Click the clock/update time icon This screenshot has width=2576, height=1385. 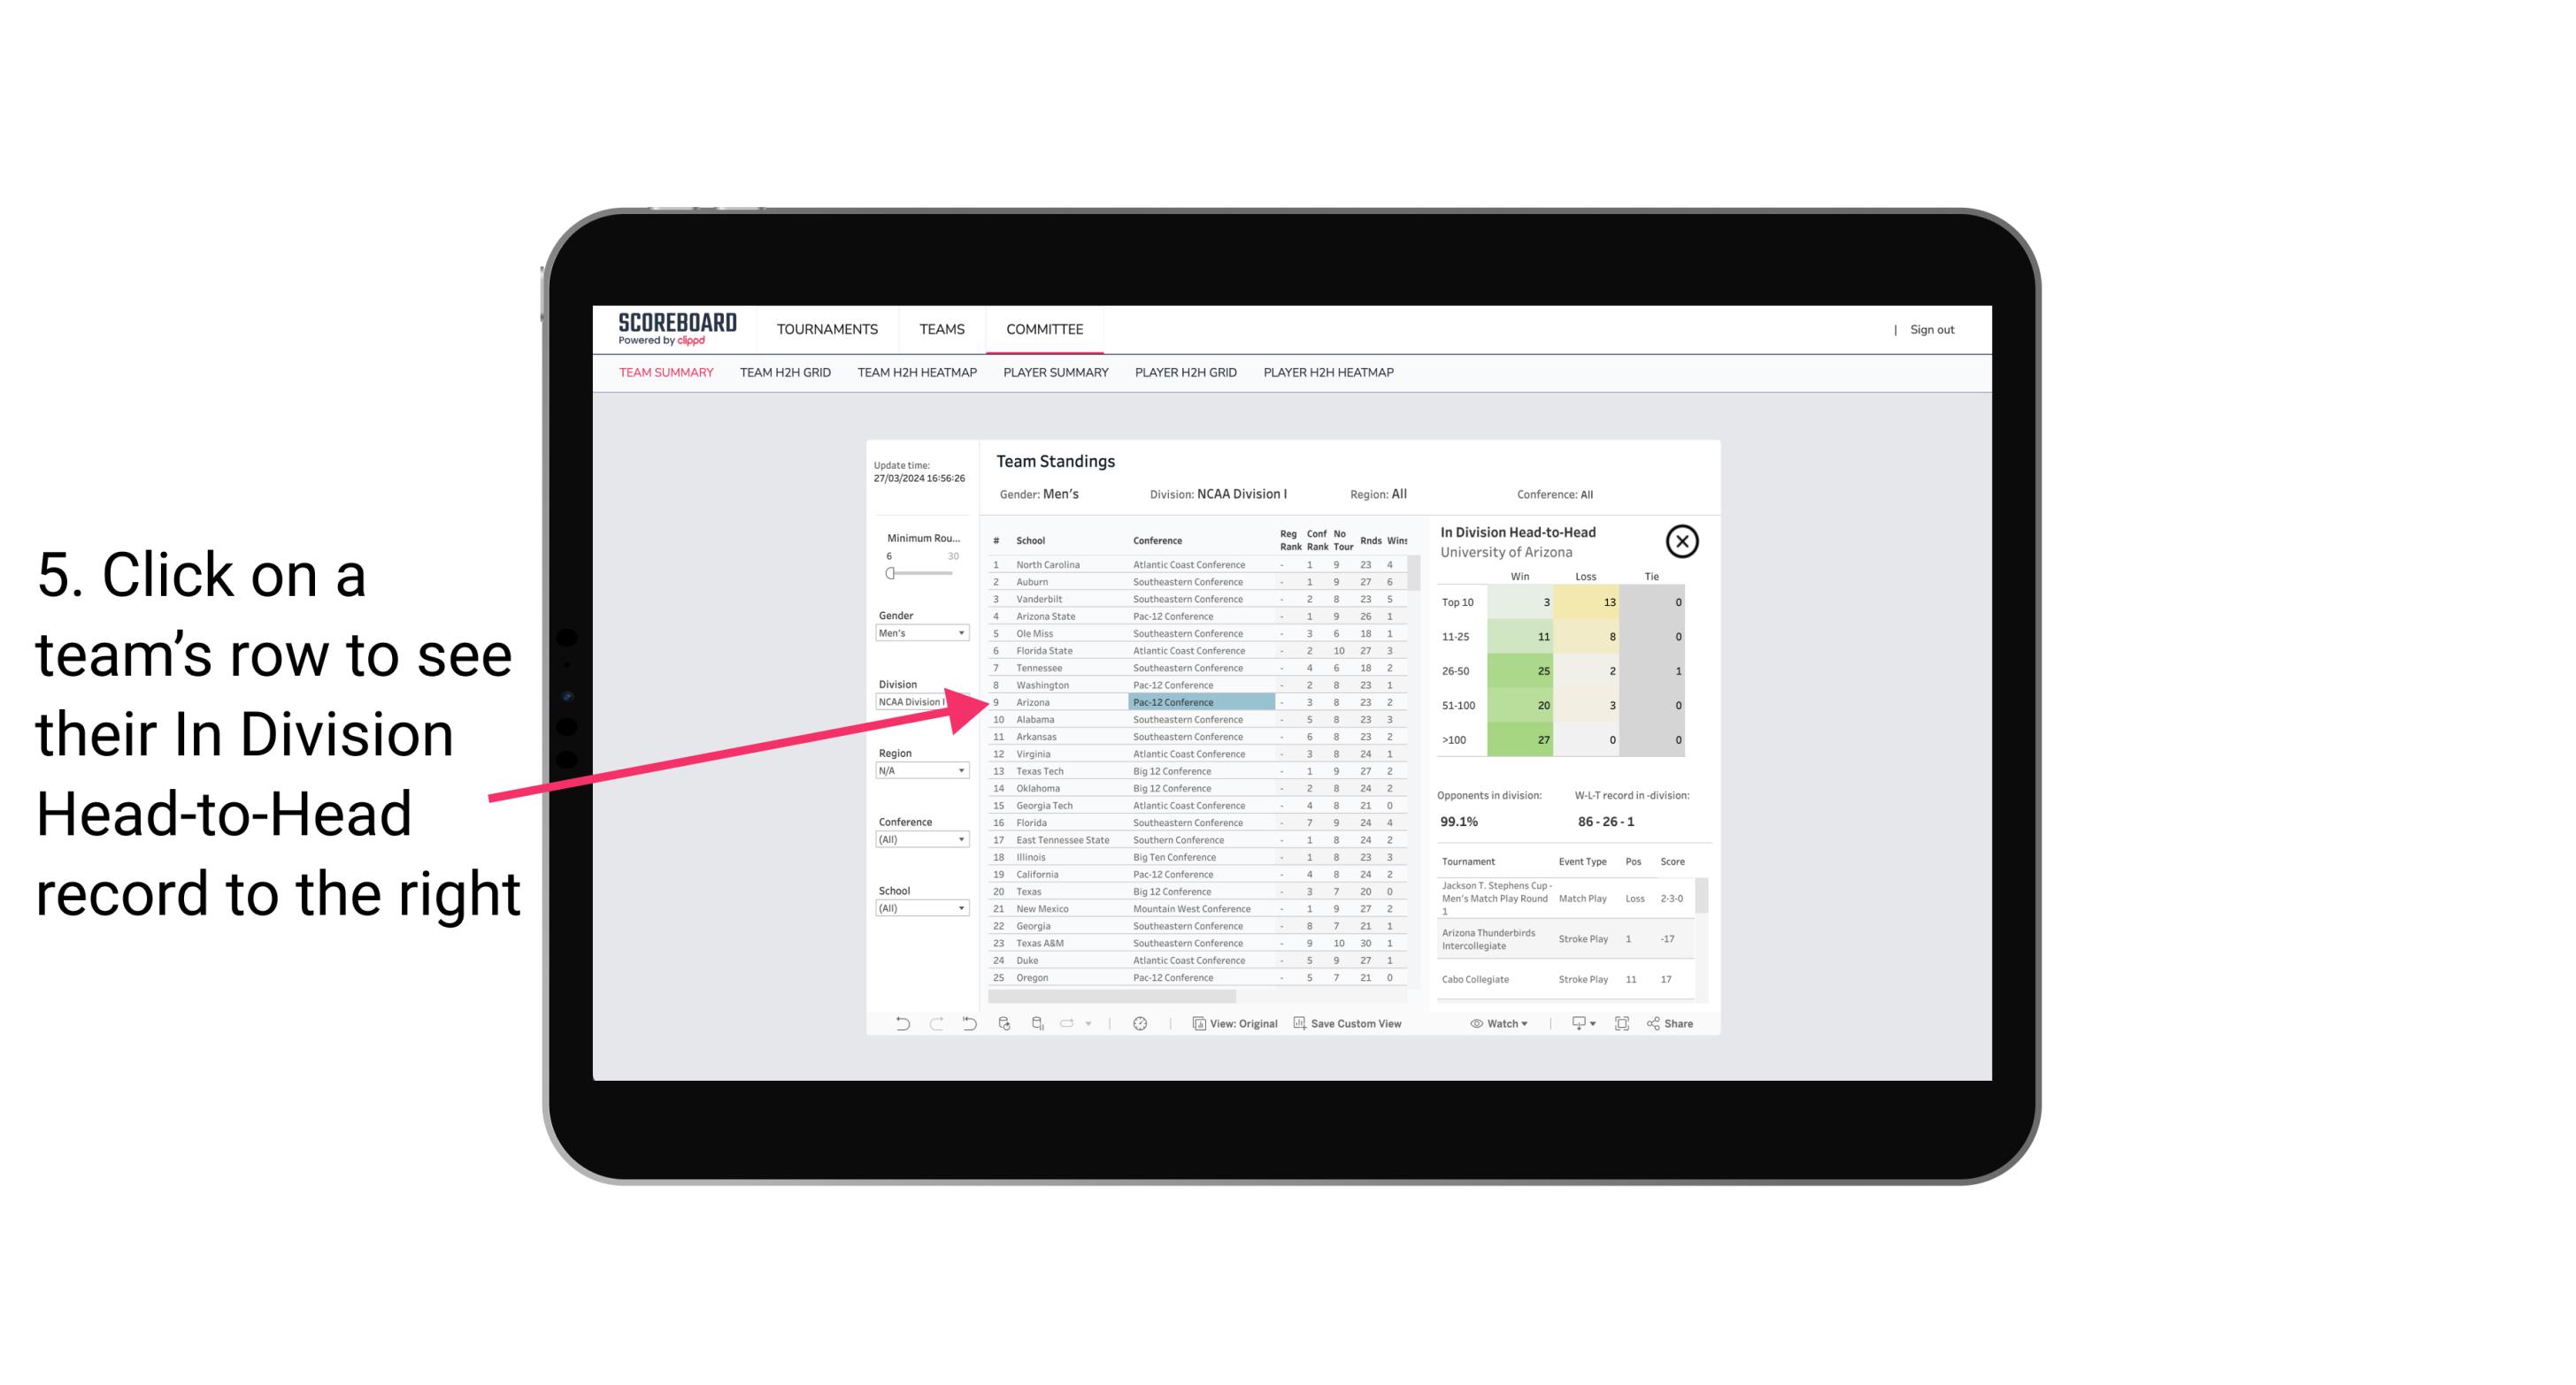click(x=1142, y=1022)
